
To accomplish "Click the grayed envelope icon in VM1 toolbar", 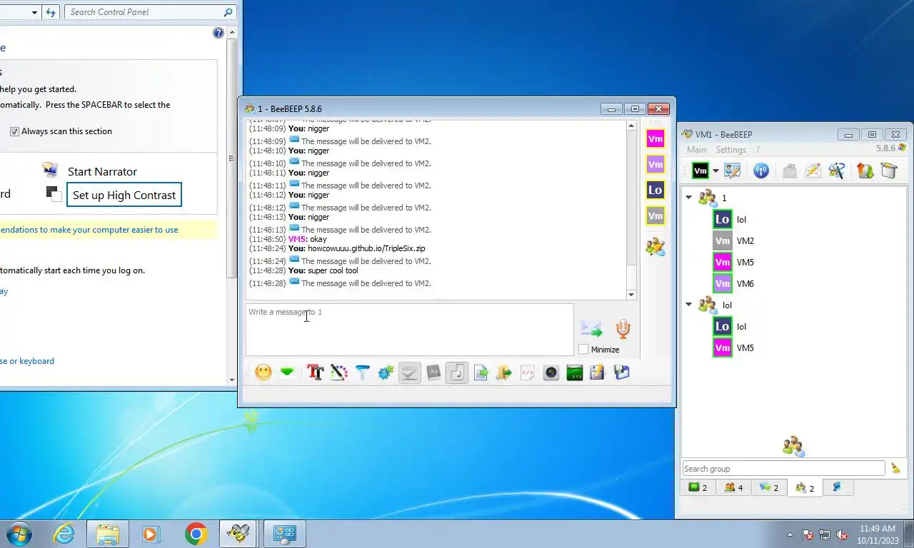I will point(789,171).
